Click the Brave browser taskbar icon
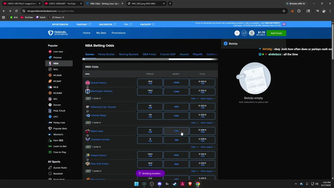This screenshot has height=188, width=334. point(190,184)
